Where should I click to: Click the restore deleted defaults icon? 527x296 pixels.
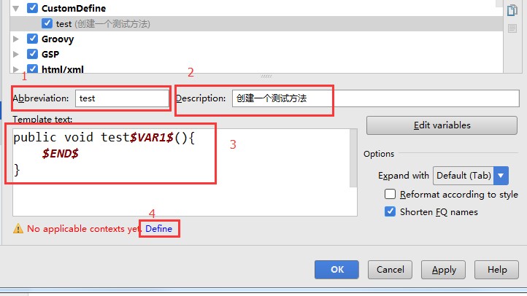[512, 28]
